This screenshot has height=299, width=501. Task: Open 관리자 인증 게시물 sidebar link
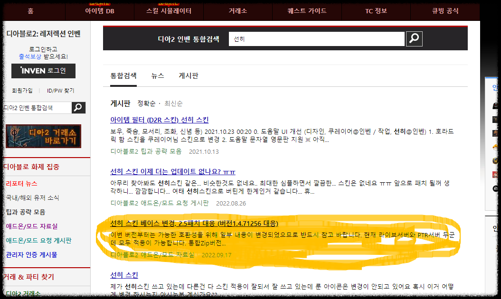(31, 255)
